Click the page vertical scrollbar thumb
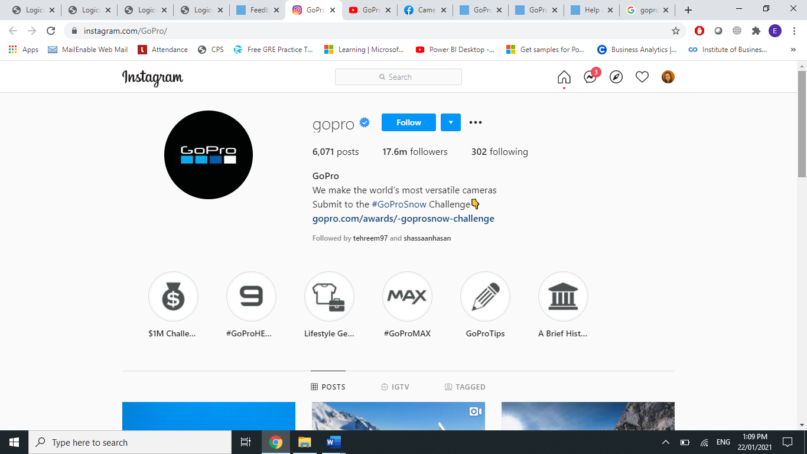This screenshot has height=454, width=807. click(x=802, y=124)
